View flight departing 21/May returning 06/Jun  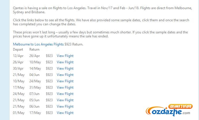[x=65, y=106]
